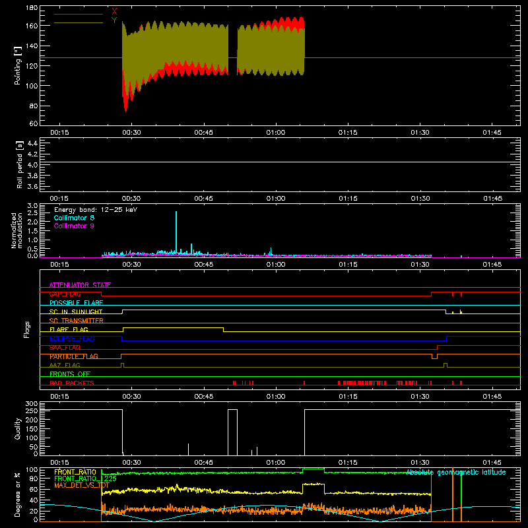Click the FLARE_FLAG label
This screenshot has height=528, width=528.
coord(69,329)
